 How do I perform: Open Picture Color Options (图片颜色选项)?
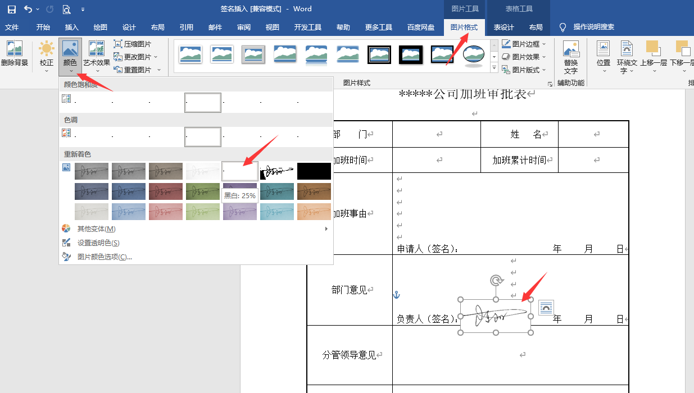pos(105,257)
